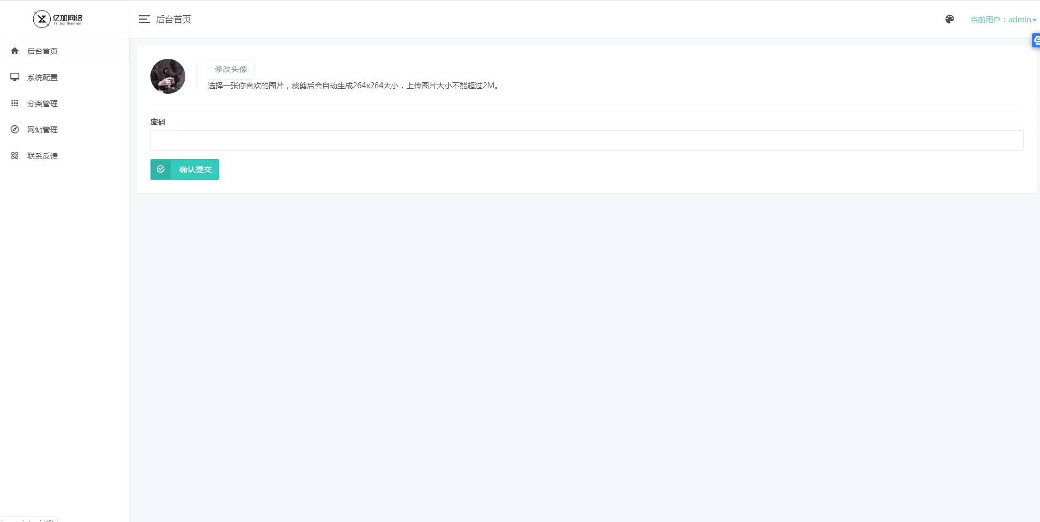Select the compass icon next to 网站管理

pos(15,129)
